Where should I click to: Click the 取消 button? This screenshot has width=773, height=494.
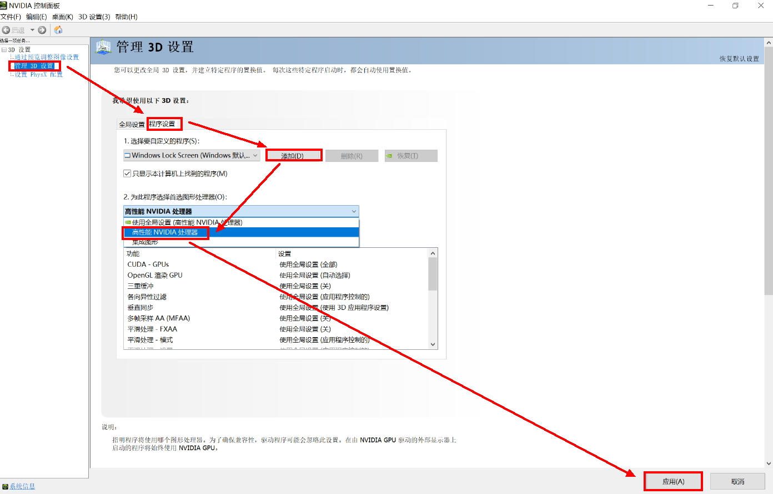pyautogui.click(x=737, y=481)
